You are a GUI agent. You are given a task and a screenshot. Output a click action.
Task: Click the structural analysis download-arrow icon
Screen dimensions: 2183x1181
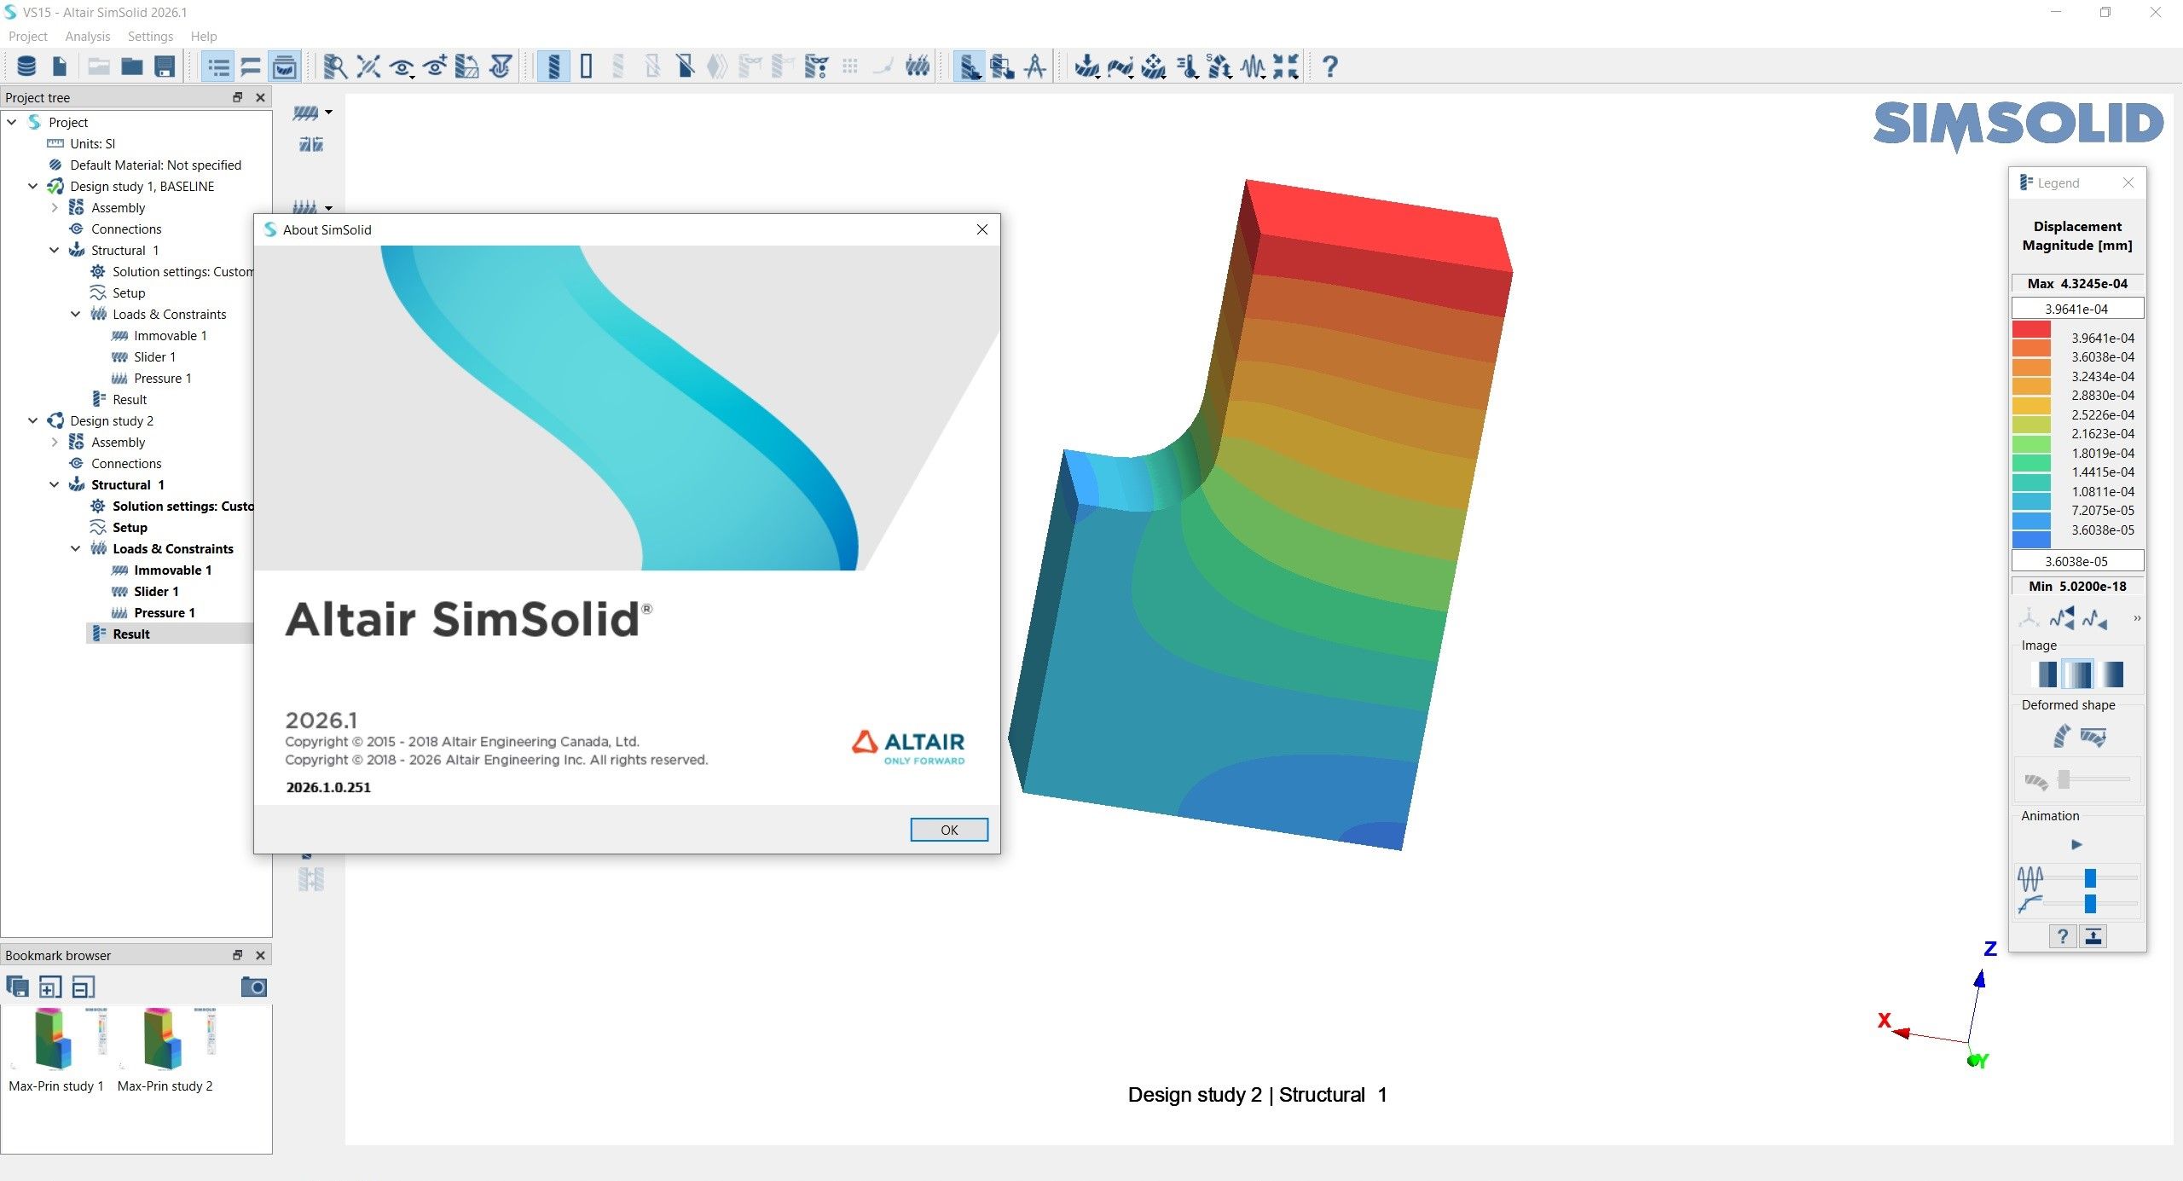point(1086,66)
